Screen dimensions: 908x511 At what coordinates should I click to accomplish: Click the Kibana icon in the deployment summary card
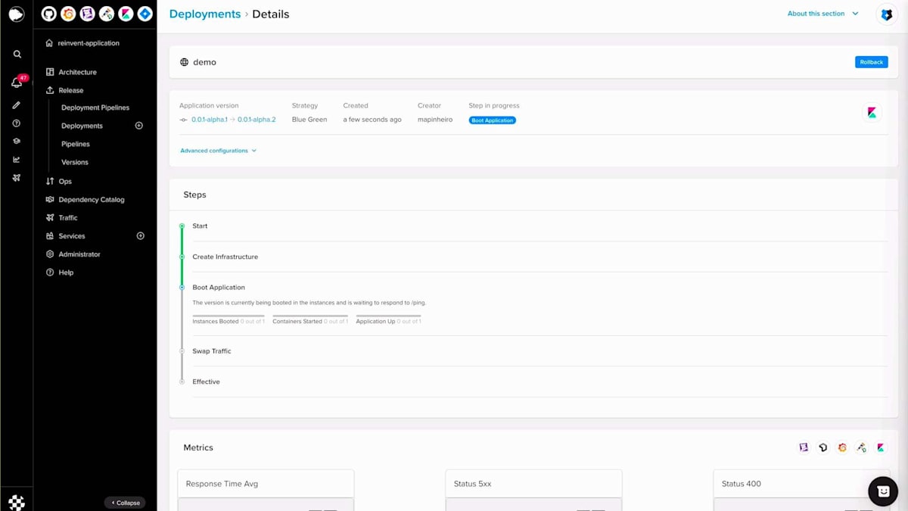pyautogui.click(x=872, y=113)
